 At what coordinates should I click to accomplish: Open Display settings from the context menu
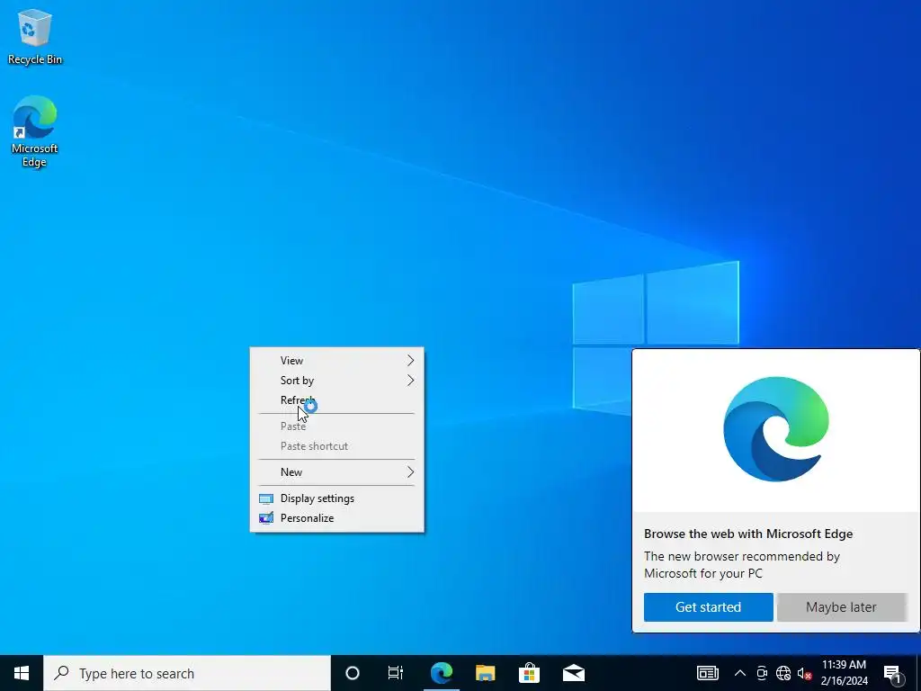pyautogui.click(x=336, y=498)
